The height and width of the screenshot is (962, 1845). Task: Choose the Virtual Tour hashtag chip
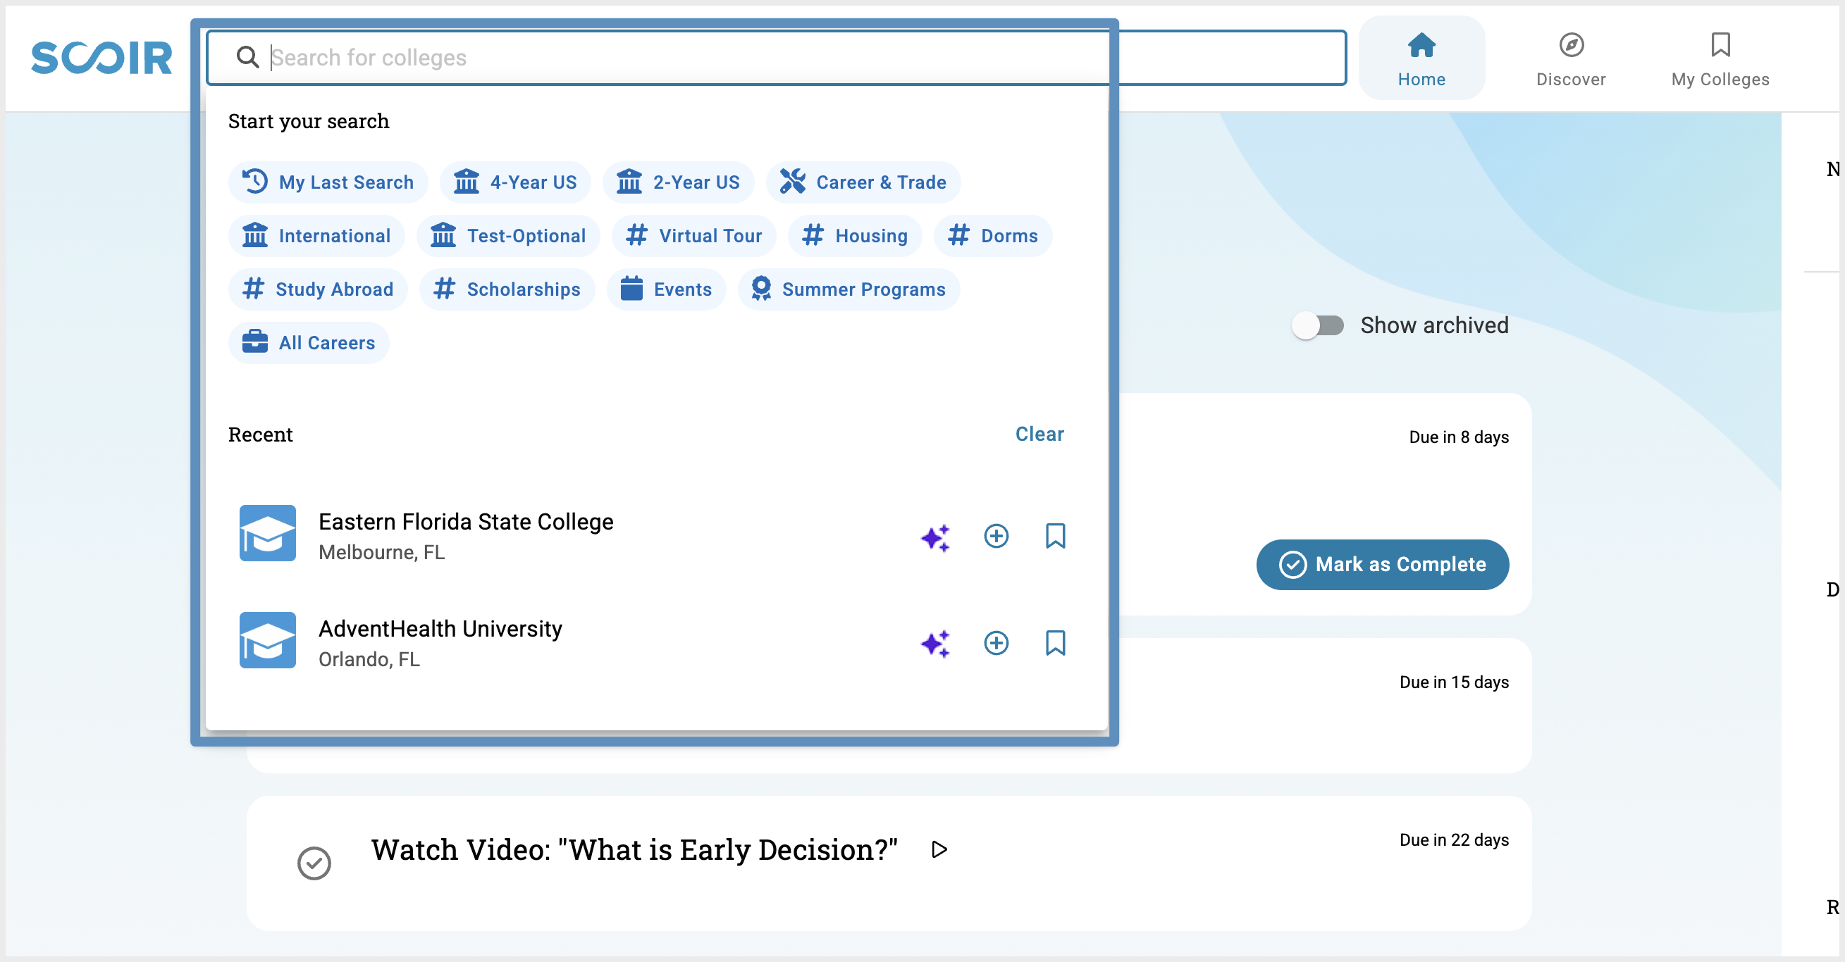click(693, 235)
